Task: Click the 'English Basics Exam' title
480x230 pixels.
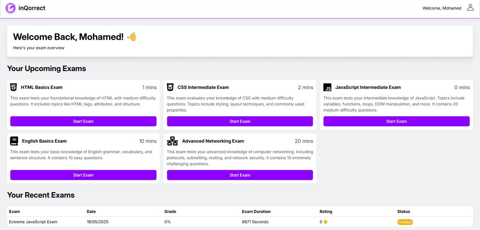Action: pos(45,141)
